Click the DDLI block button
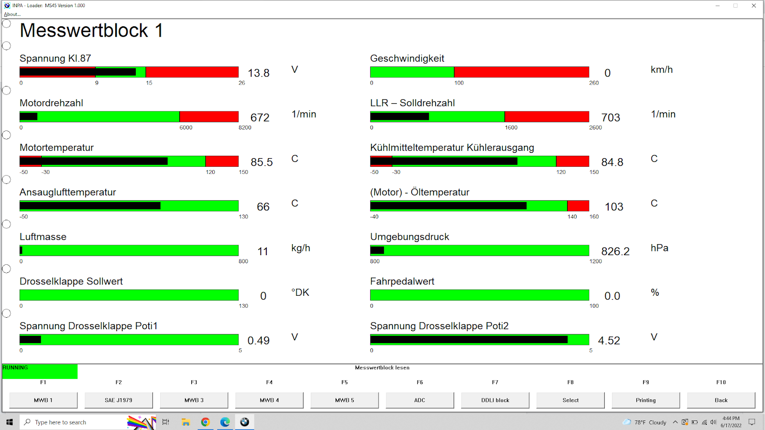Viewport: 765px width, 430px height. coord(495,400)
